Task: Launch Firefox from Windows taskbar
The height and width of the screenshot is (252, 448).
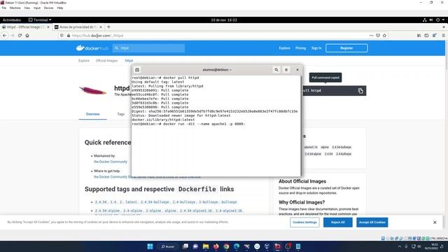Action: 216,246
